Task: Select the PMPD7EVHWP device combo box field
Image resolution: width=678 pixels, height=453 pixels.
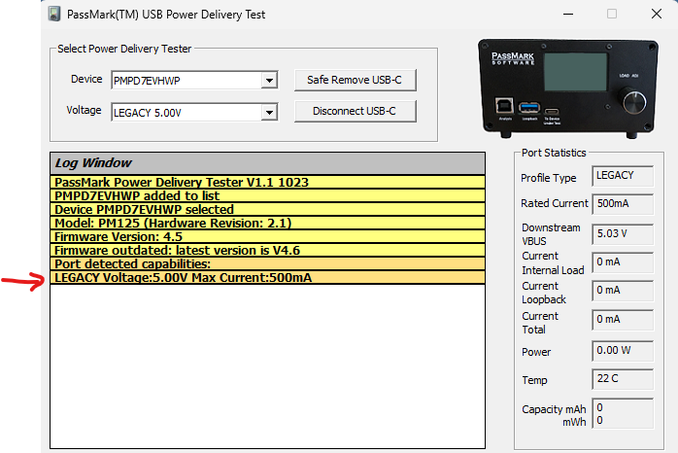Action: point(194,80)
